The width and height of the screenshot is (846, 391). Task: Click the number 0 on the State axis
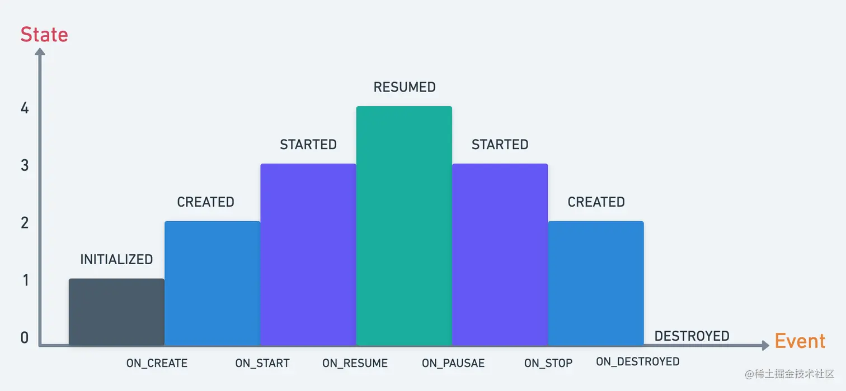pyautogui.click(x=25, y=337)
